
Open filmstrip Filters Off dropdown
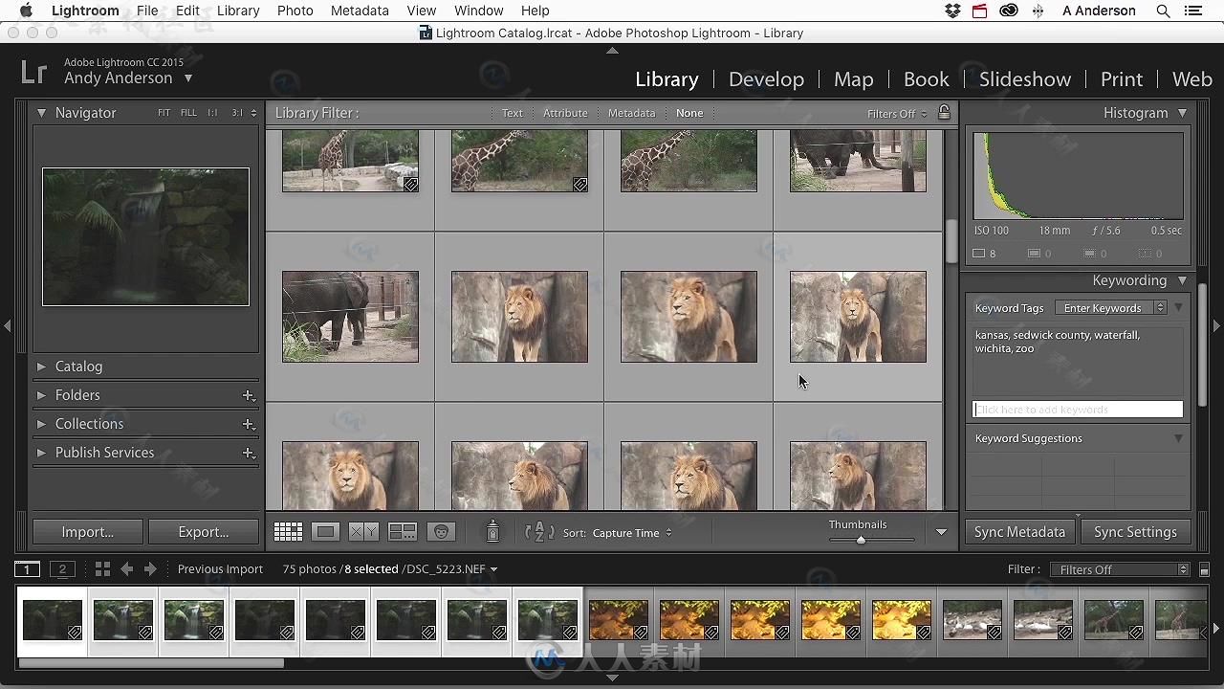[1120, 569]
